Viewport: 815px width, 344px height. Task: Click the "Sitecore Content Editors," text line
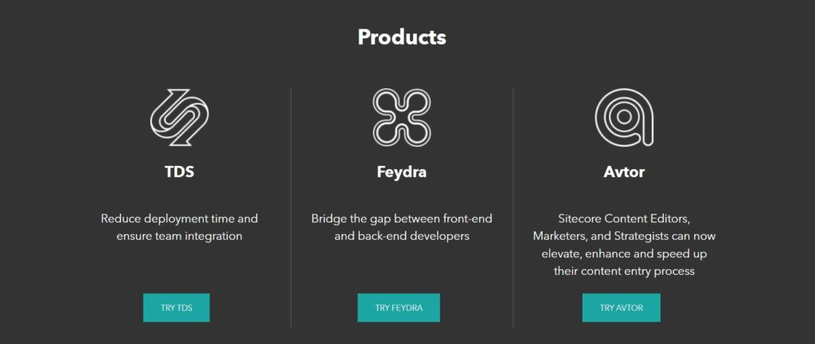[x=624, y=218]
